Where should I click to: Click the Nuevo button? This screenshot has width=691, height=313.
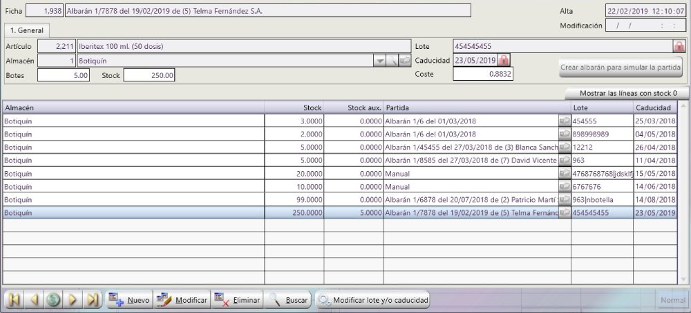(129, 300)
